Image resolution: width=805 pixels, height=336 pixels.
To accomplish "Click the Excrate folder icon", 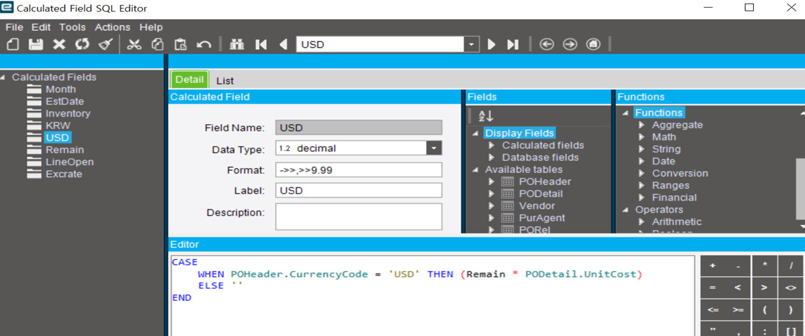I will click(34, 174).
